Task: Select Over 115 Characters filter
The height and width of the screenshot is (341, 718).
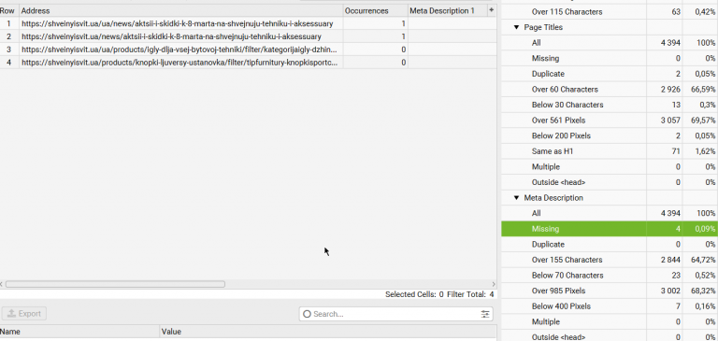Action: click(610, 12)
